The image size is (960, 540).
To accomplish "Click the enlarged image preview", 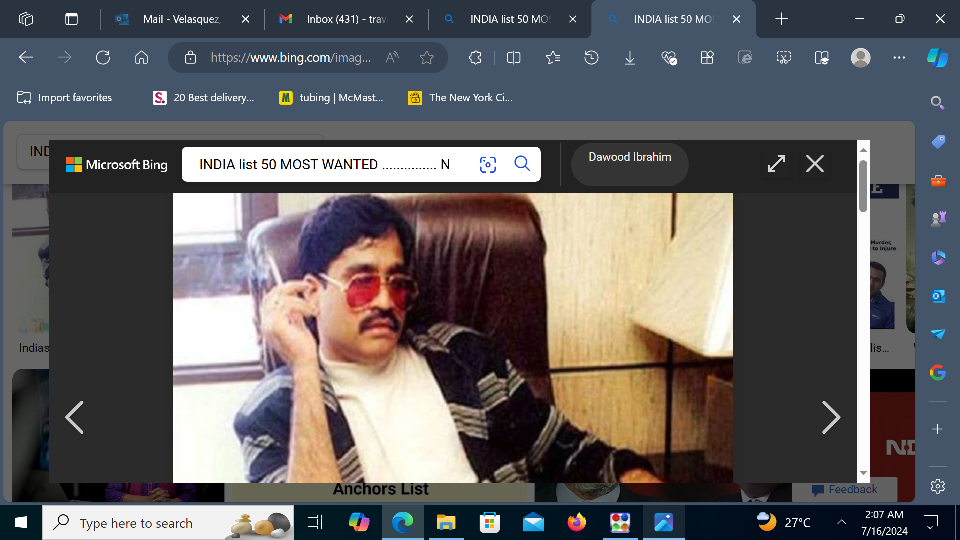I will [453, 338].
